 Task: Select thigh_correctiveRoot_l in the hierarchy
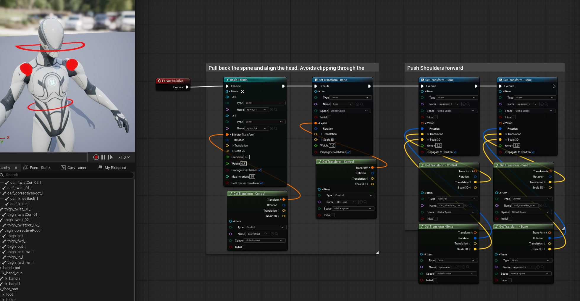[x=23, y=230]
